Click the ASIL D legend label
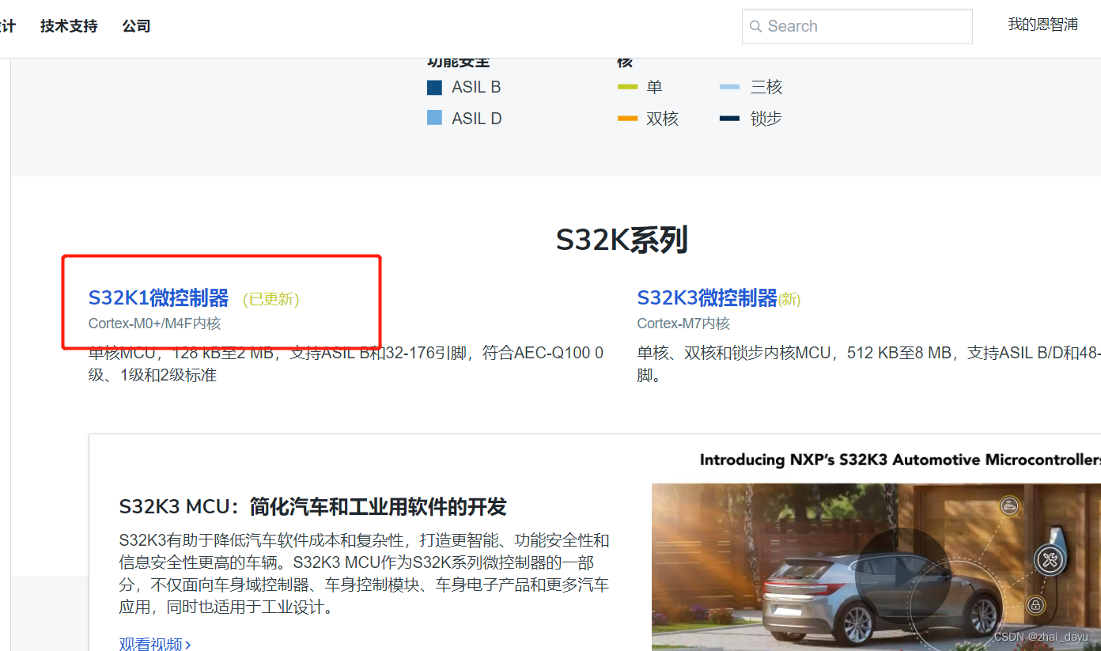This screenshot has width=1101, height=651. pos(477,119)
